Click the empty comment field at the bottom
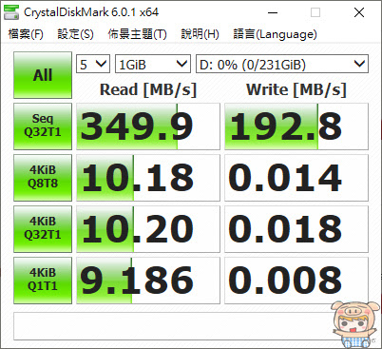Screen dimensions: 382x349 [191, 326]
